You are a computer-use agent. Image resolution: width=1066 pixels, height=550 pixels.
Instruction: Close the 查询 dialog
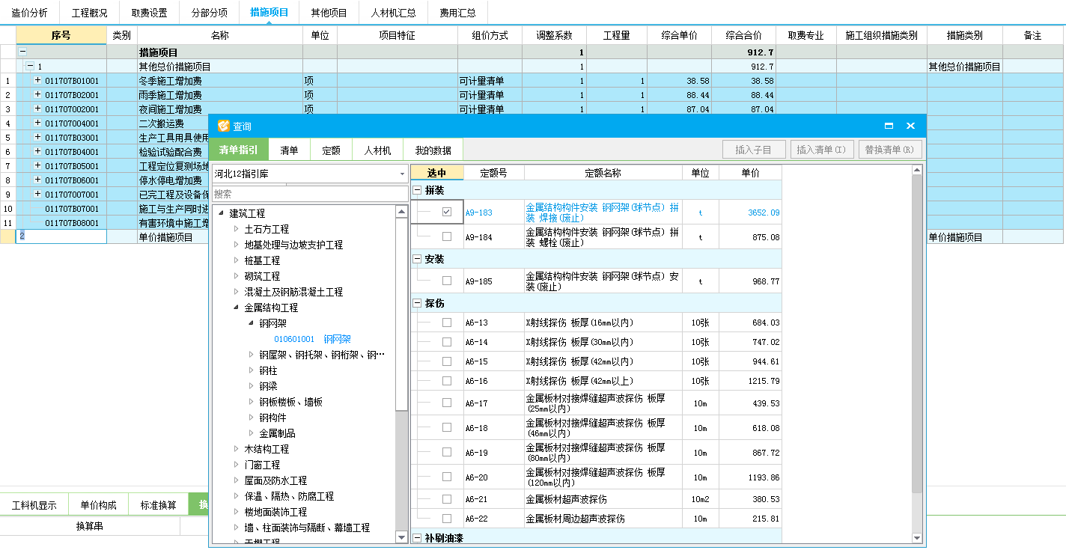tap(910, 126)
